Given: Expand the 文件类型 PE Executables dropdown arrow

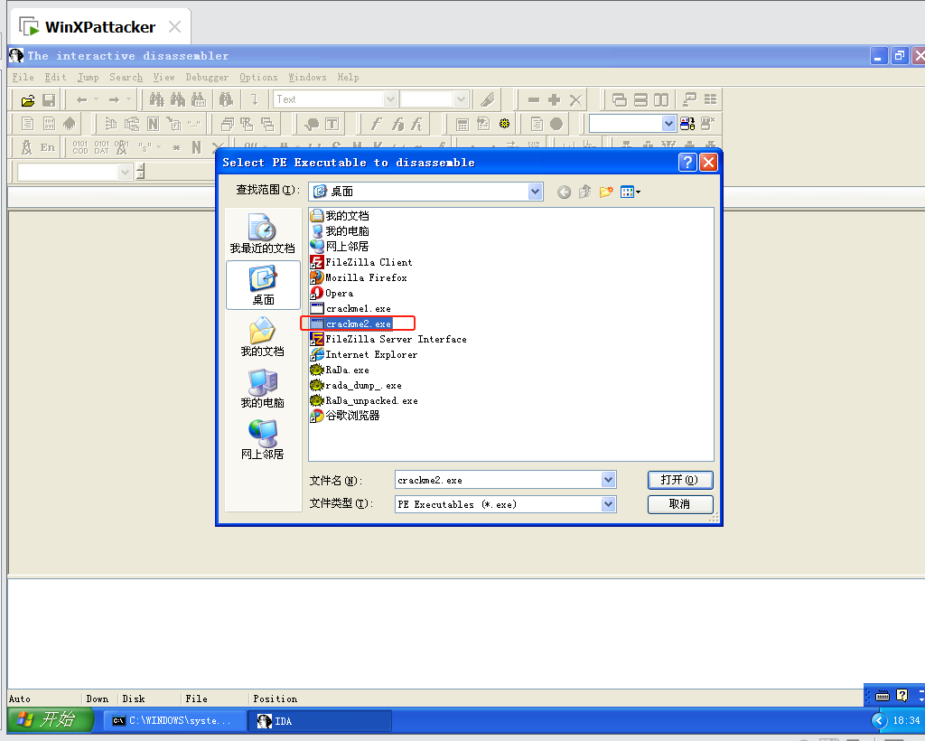Looking at the screenshot, I should (x=608, y=504).
